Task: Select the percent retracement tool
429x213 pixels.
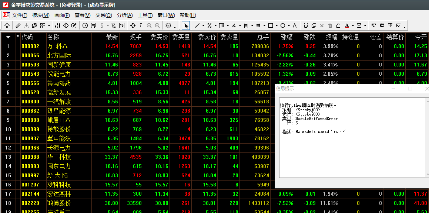Action: [210, 25]
